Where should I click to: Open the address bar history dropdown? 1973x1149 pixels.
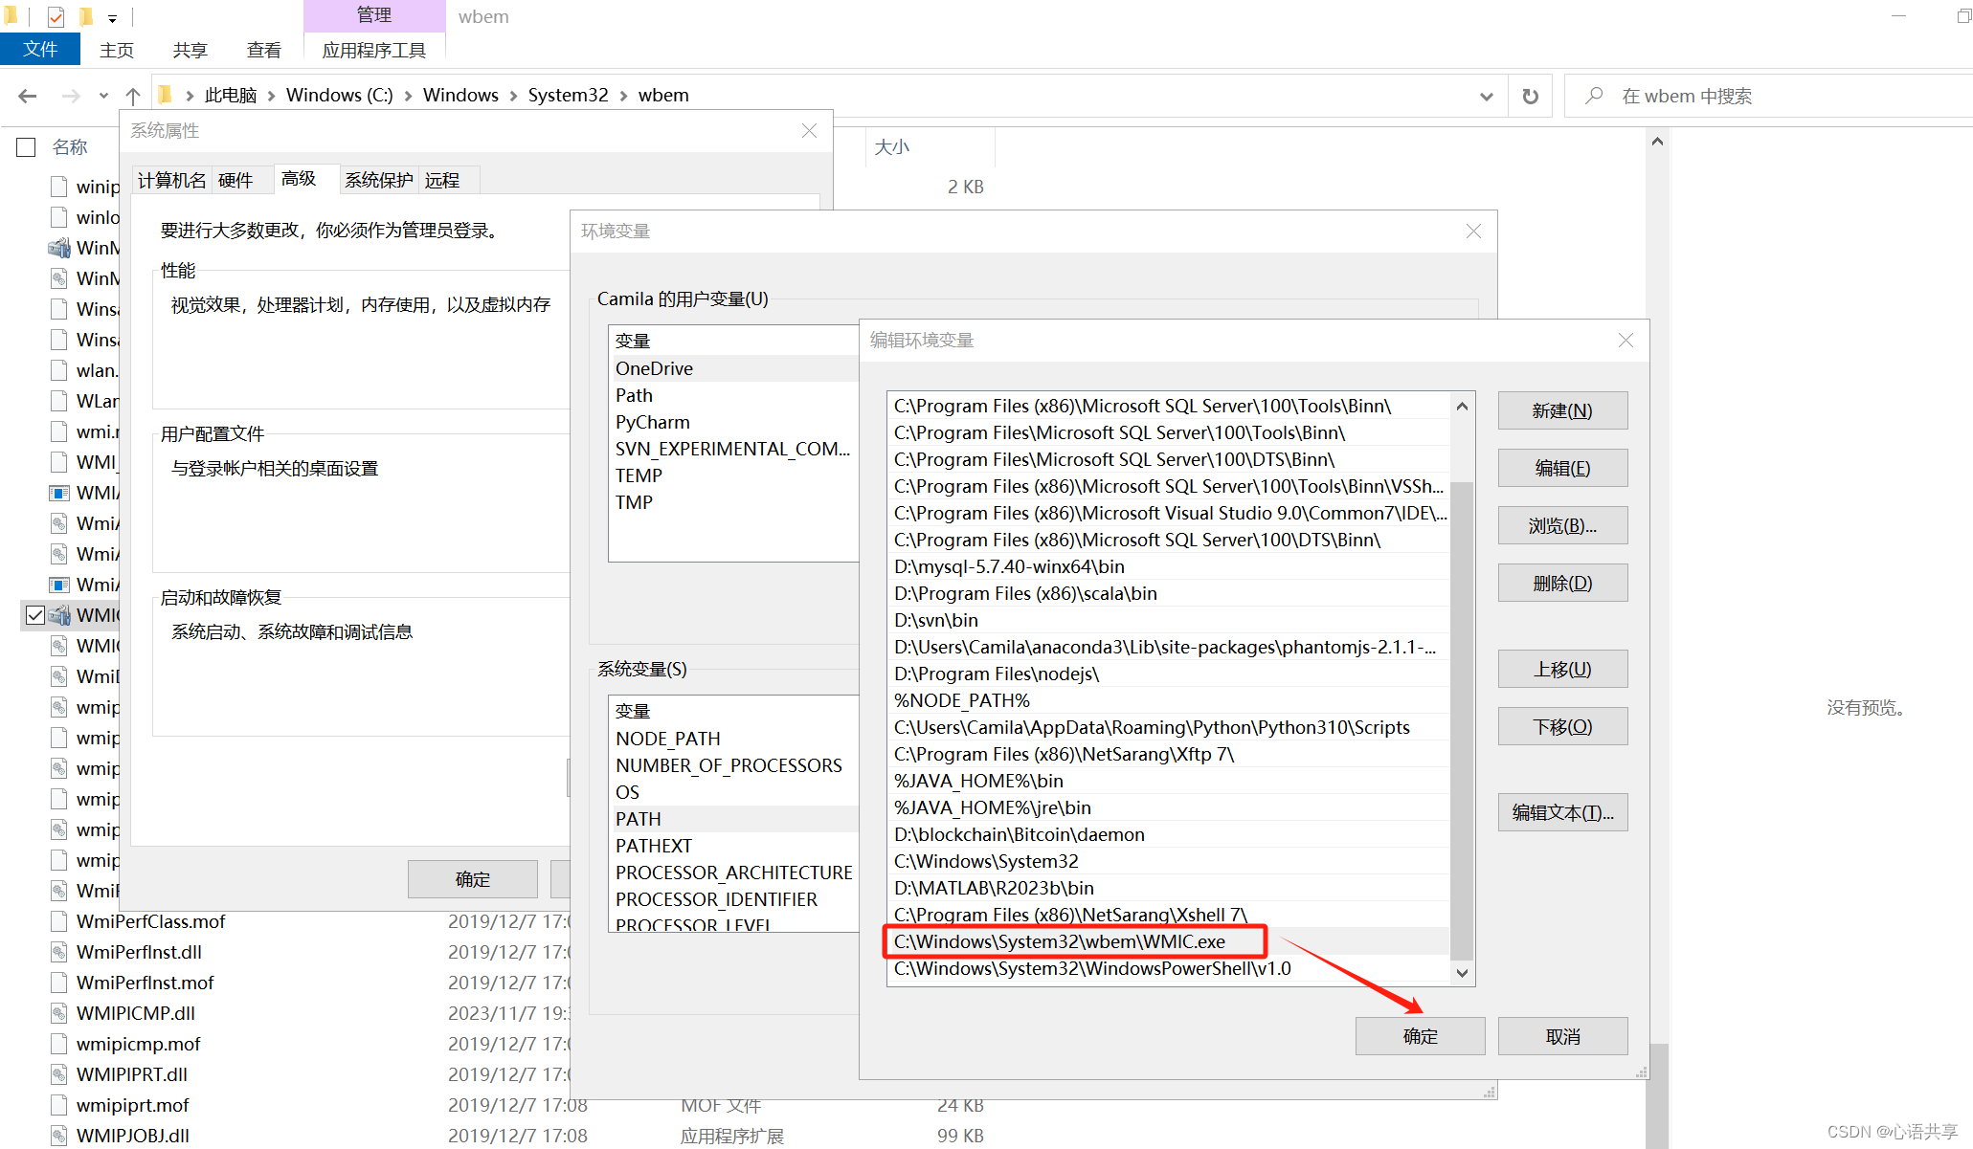point(1487,95)
